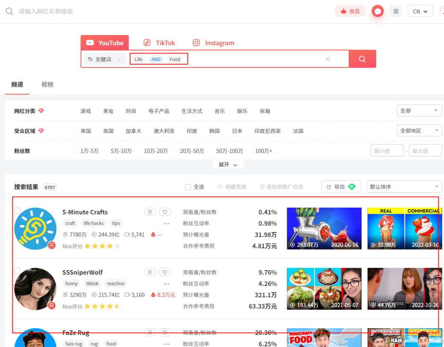Expand filters with the 展开 toggle

228,165
